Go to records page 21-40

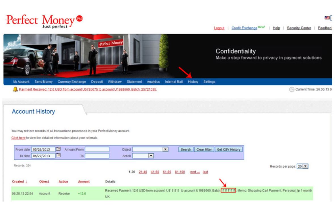pos(143,172)
